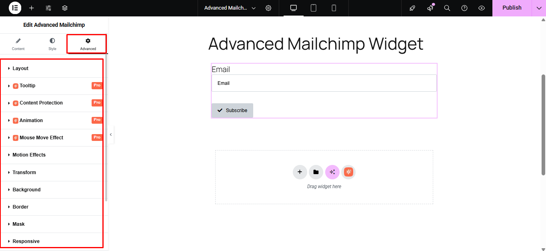Collapse the editor panel with arrow handle

(111, 135)
